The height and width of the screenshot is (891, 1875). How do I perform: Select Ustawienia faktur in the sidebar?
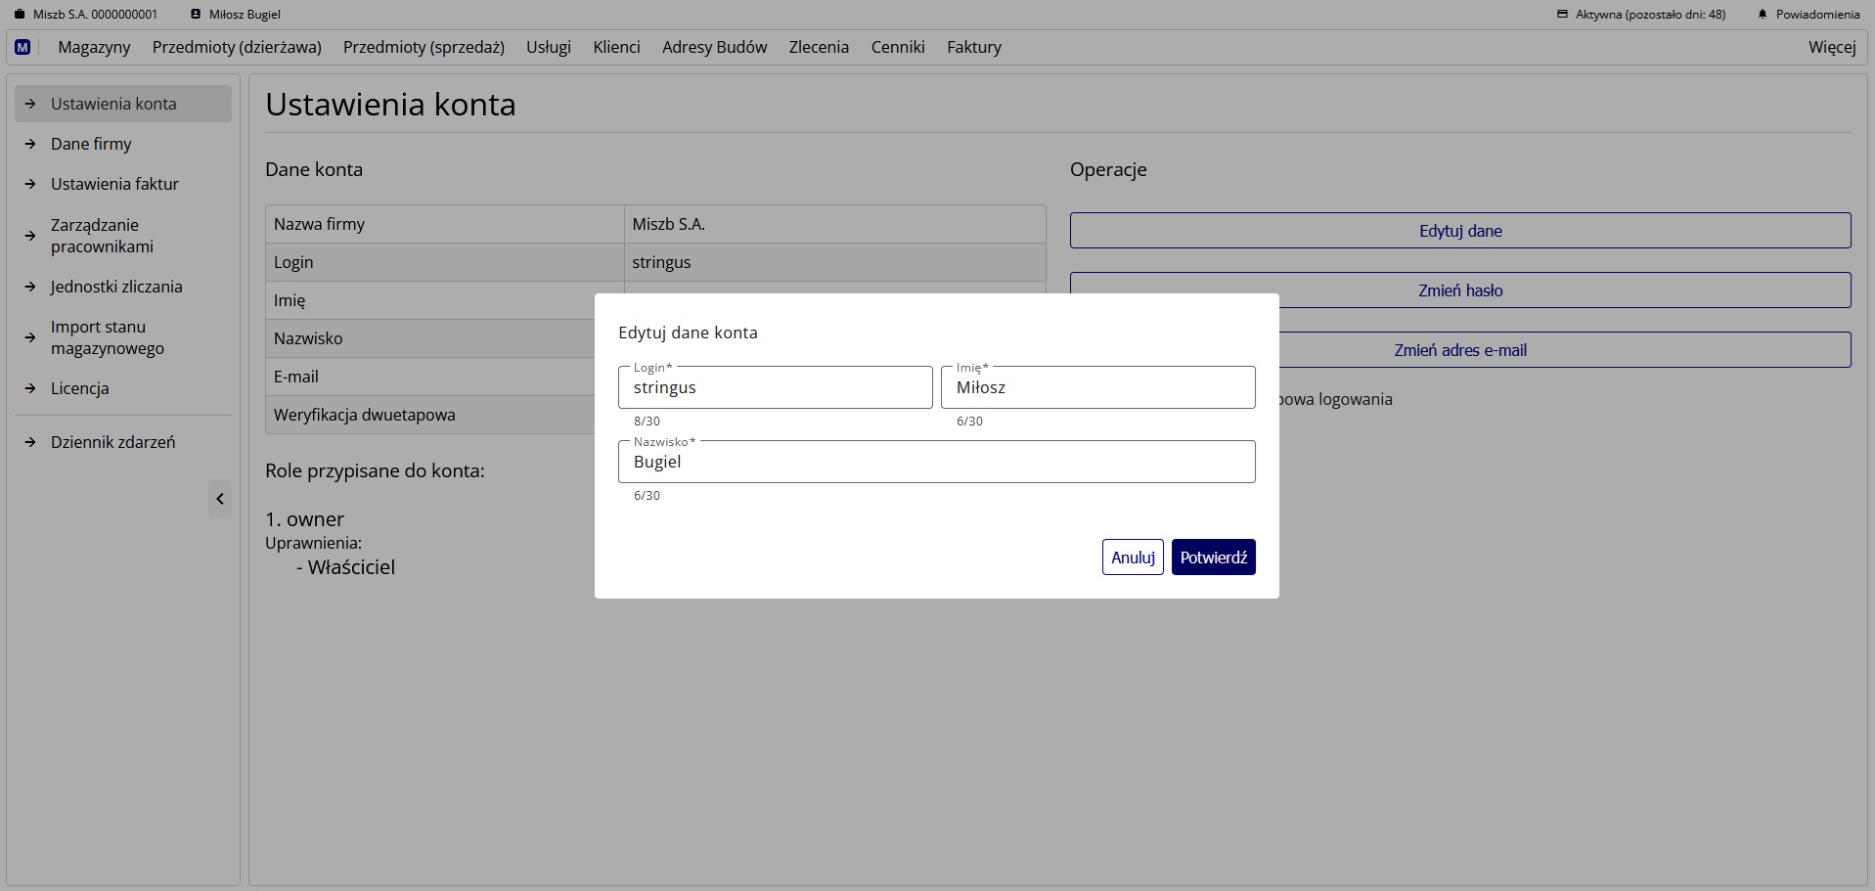click(x=114, y=184)
